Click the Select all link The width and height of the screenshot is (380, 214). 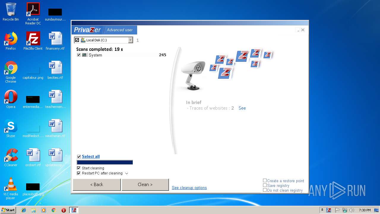(91, 157)
